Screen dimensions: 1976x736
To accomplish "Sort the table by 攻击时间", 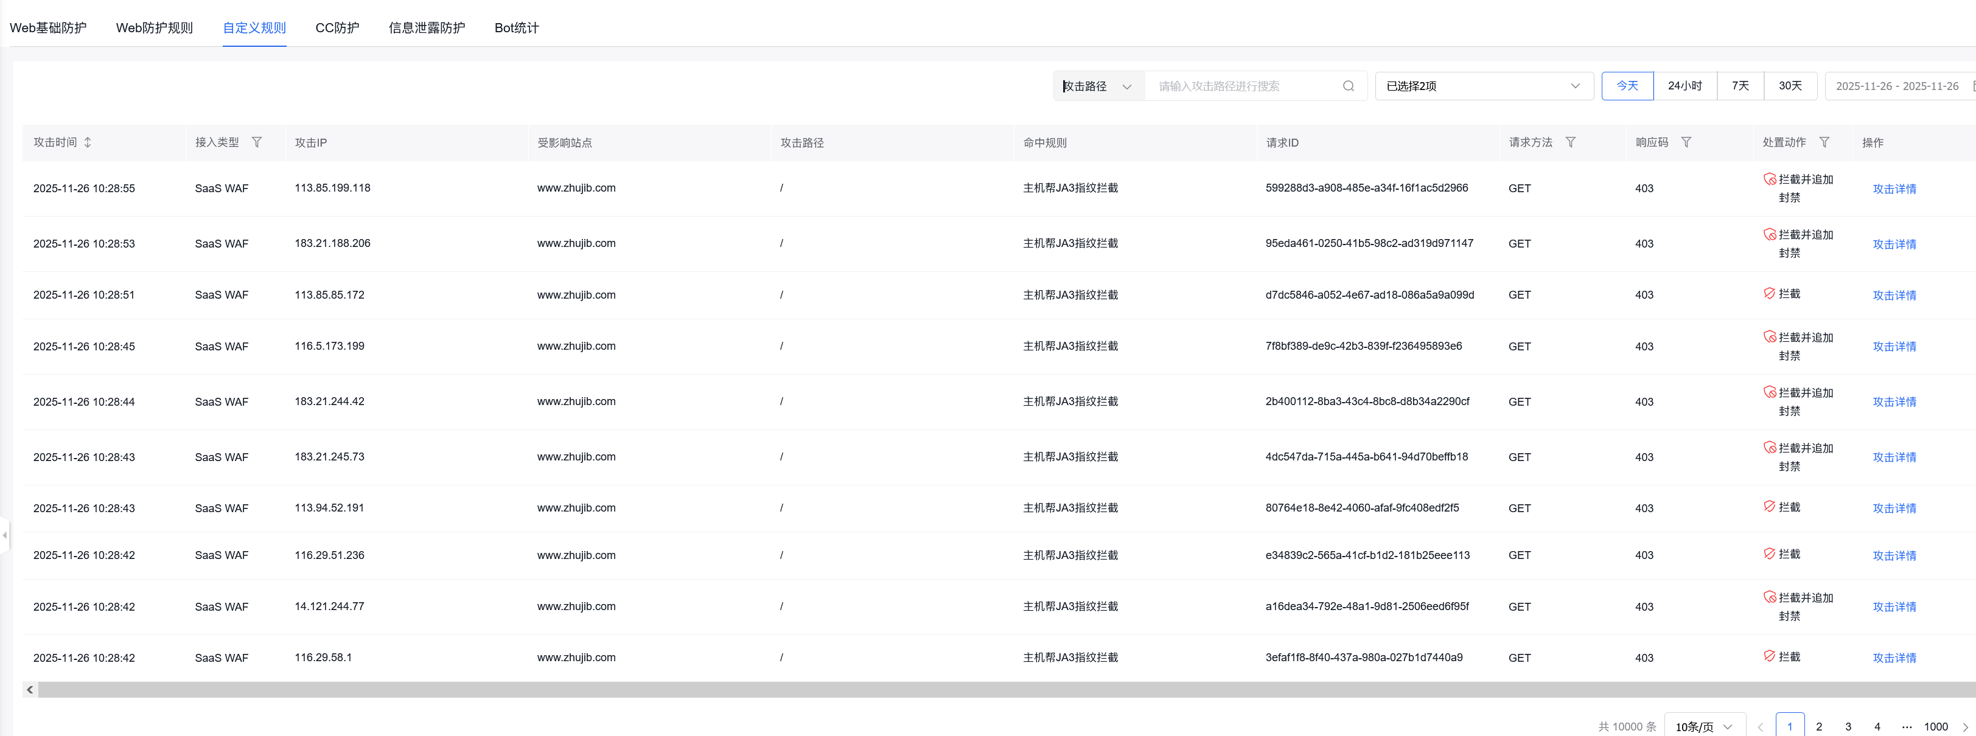I will [x=88, y=142].
